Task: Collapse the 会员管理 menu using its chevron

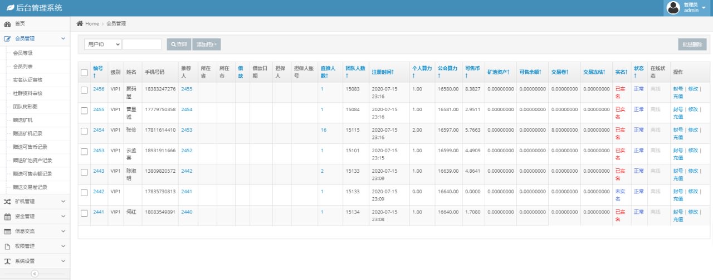Action: pyautogui.click(x=63, y=39)
